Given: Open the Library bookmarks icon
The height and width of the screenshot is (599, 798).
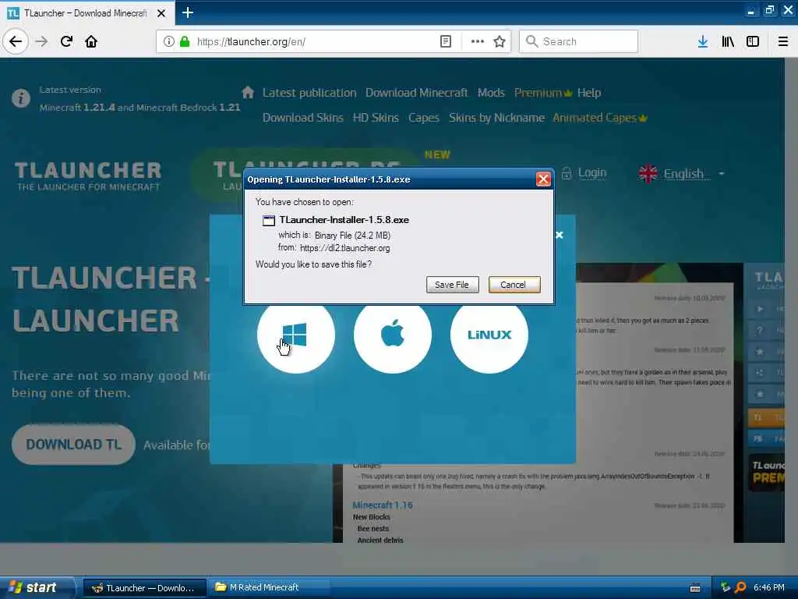Looking at the screenshot, I should (x=728, y=42).
